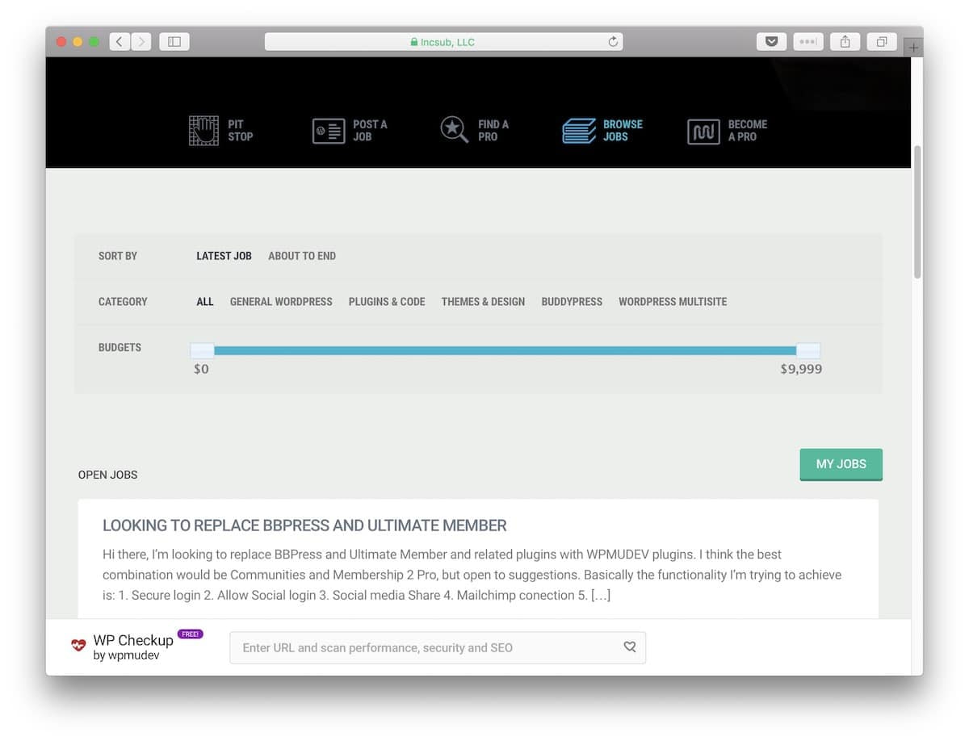Open the FIND A PRO nav link
This screenshot has height=741, width=969.
[493, 131]
